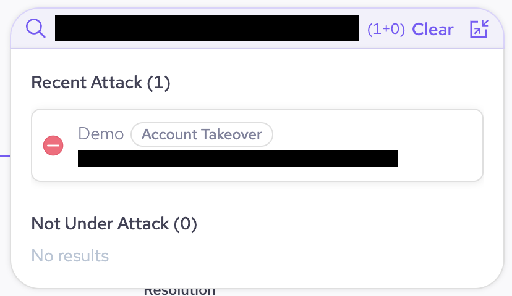512x296 pixels.
Task: Click the (1+0) results counter
Action: tap(386, 30)
